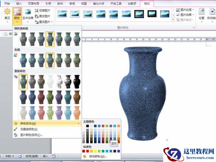Apply the thick black frame picture style

(152, 14)
